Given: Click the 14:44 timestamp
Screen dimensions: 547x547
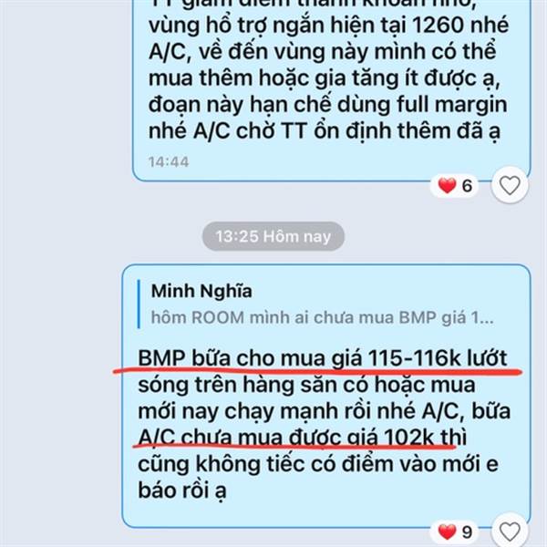Looking at the screenshot, I should point(169,161).
